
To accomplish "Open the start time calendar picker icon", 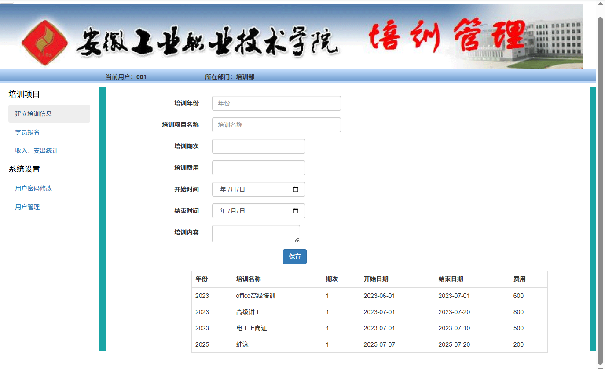I will coord(296,189).
